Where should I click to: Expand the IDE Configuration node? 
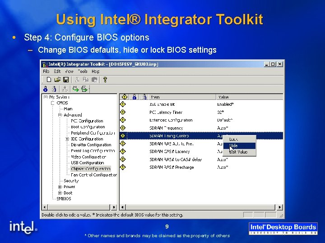[67, 139]
